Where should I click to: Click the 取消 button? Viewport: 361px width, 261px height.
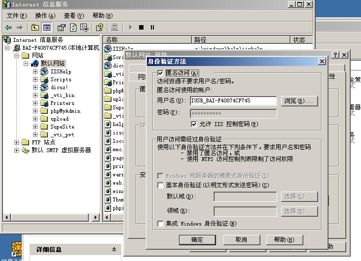pos(241,240)
